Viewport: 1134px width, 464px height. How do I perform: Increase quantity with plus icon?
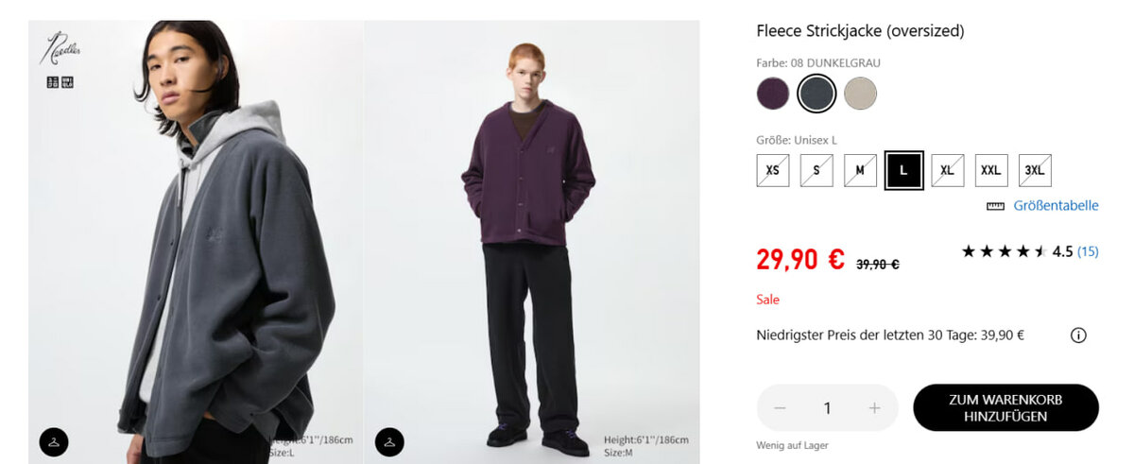(x=874, y=408)
